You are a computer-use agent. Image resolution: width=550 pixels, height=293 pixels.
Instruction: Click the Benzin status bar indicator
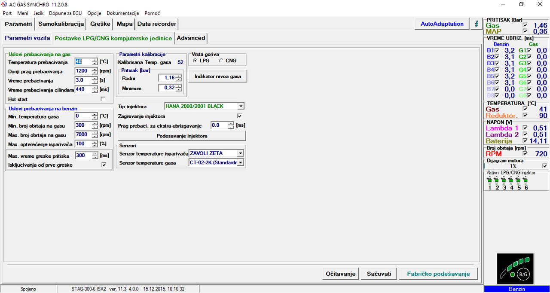tap(517, 289)
